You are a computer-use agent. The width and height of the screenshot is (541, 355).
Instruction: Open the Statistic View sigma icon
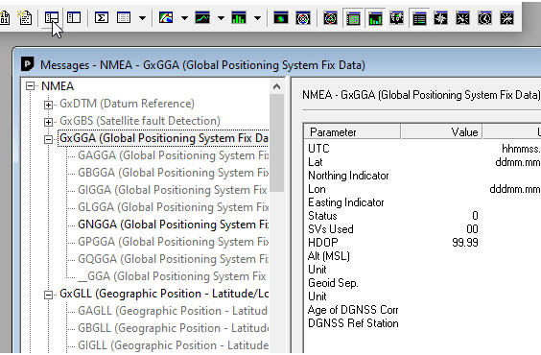point(102,18)
